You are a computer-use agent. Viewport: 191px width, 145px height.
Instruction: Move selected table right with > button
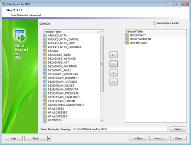point(113,64)
